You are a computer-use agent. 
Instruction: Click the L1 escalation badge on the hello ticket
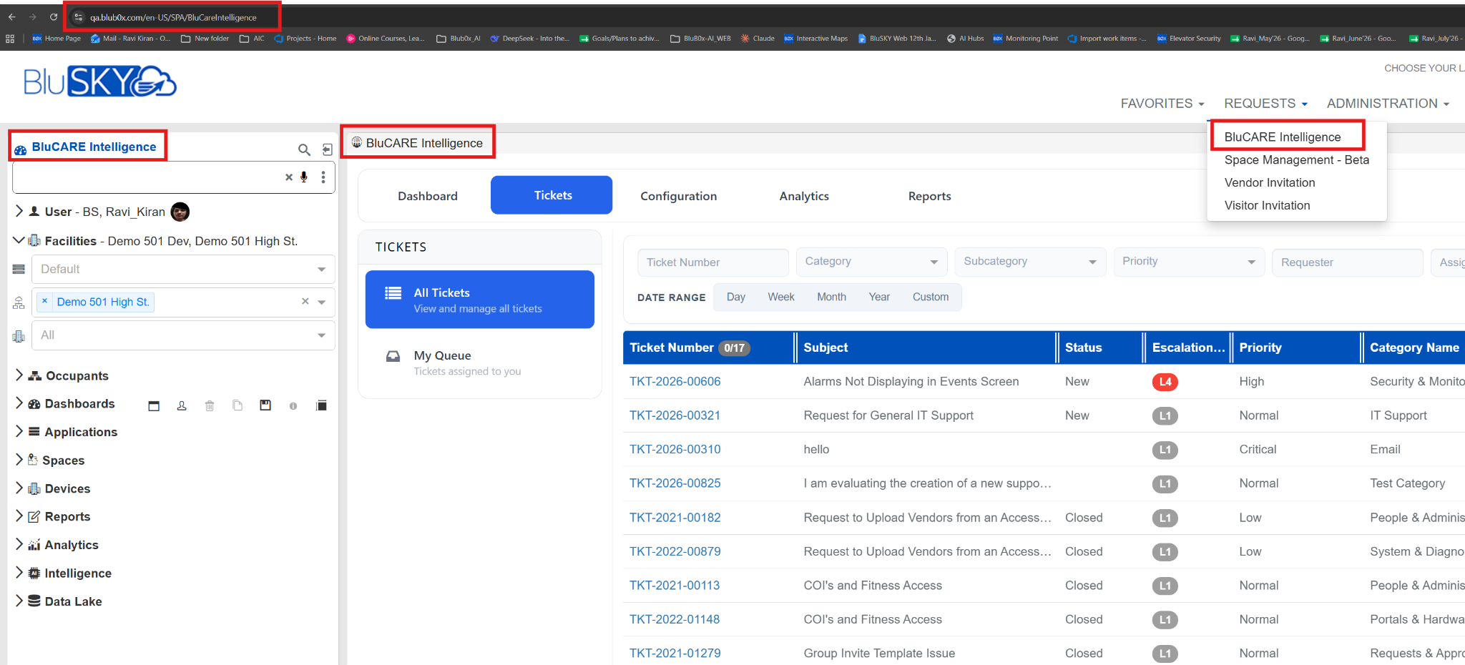click(x=1165, y=450)
